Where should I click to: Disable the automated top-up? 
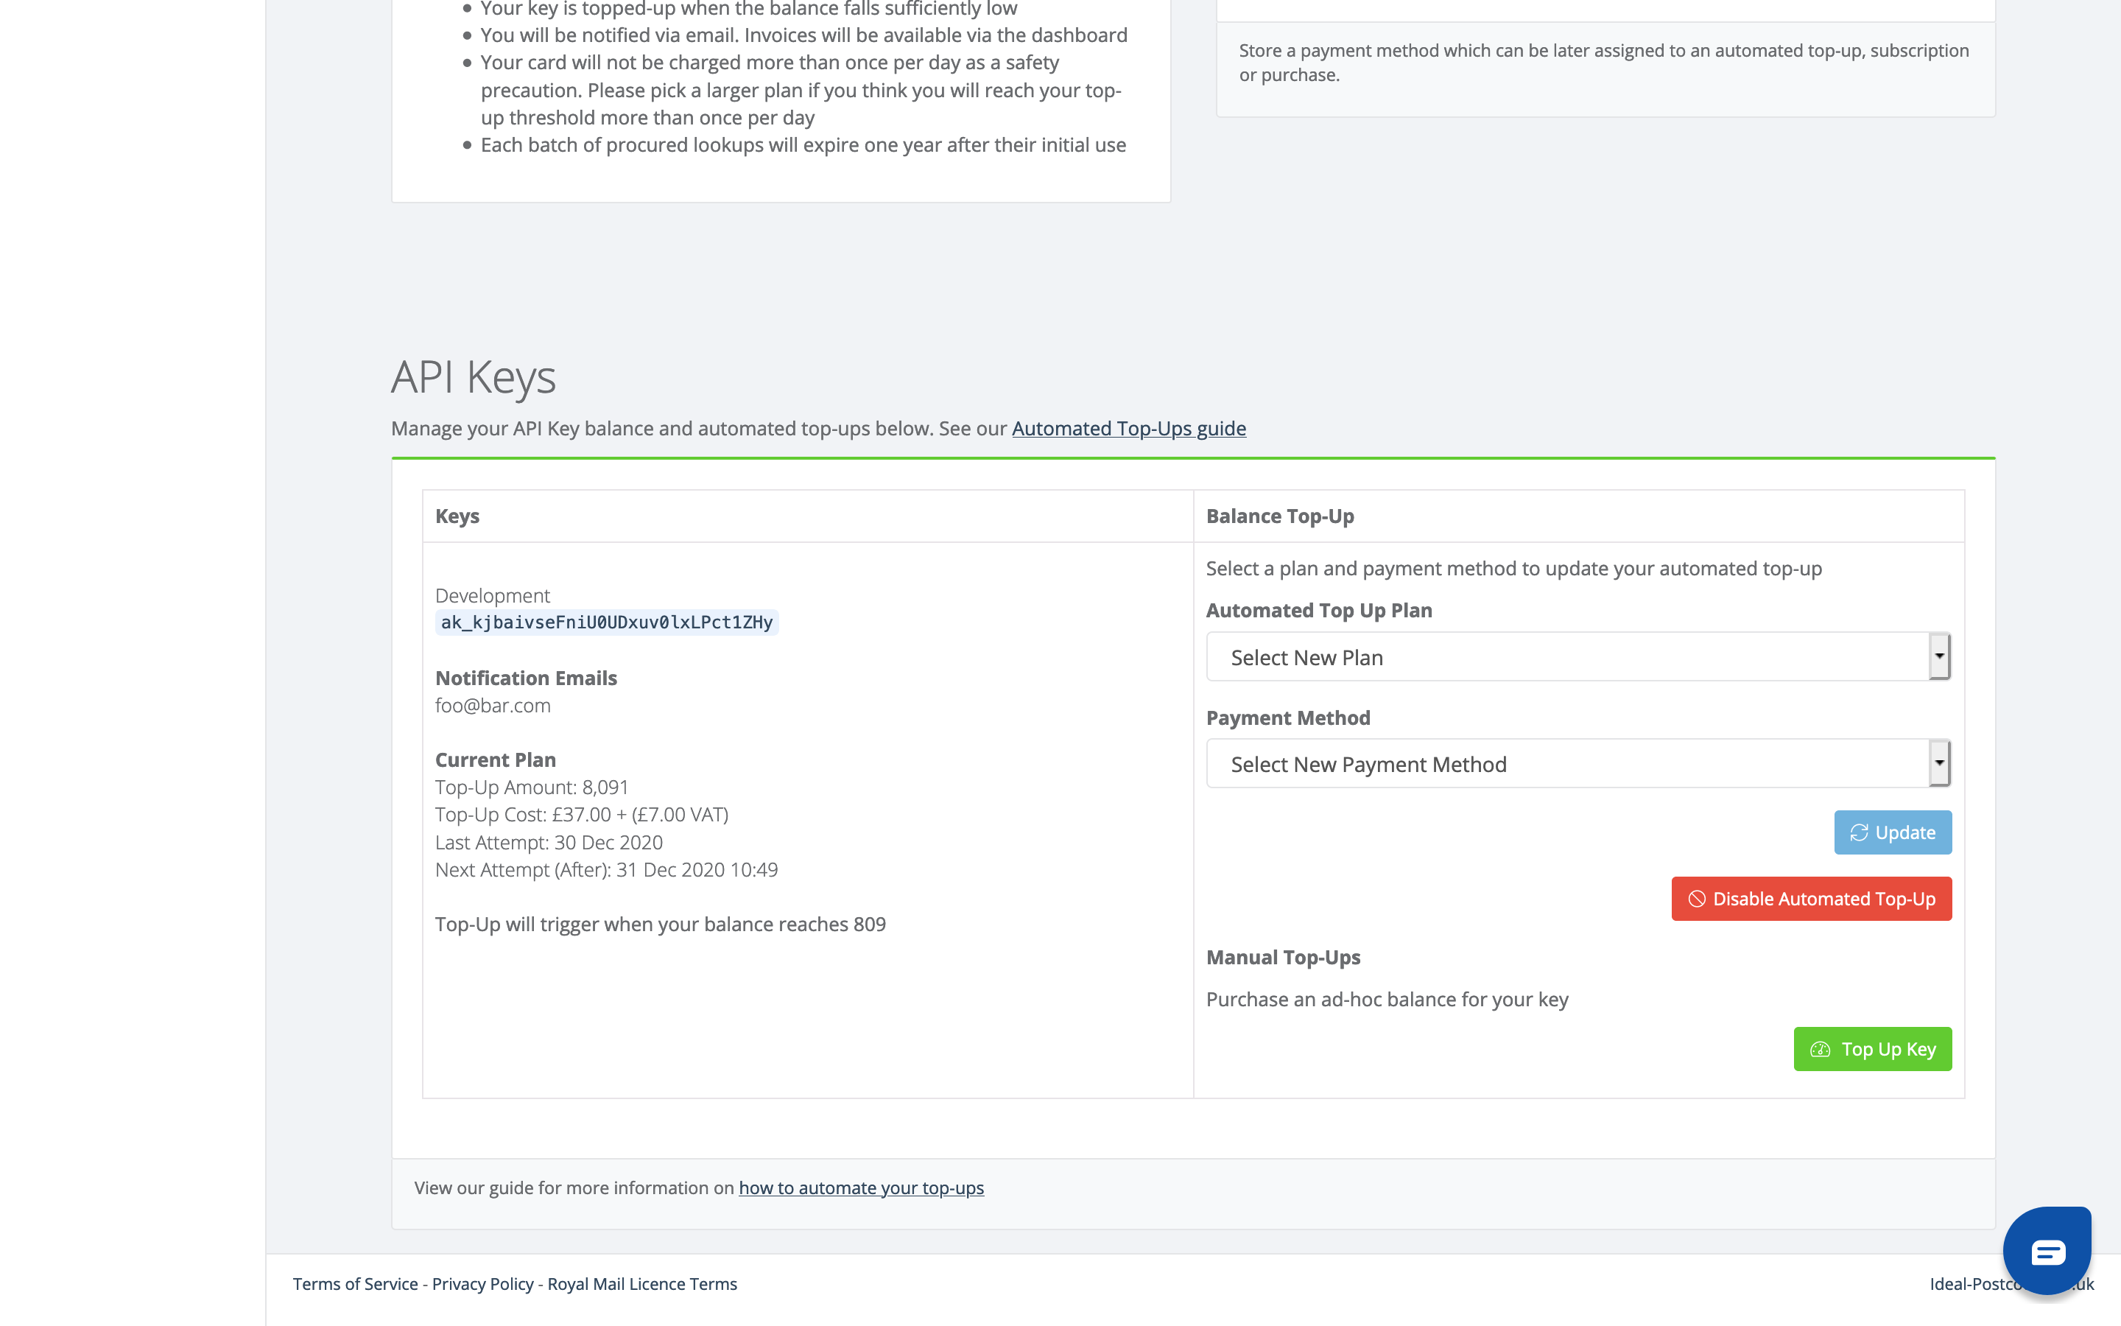tap(1811, 899)
